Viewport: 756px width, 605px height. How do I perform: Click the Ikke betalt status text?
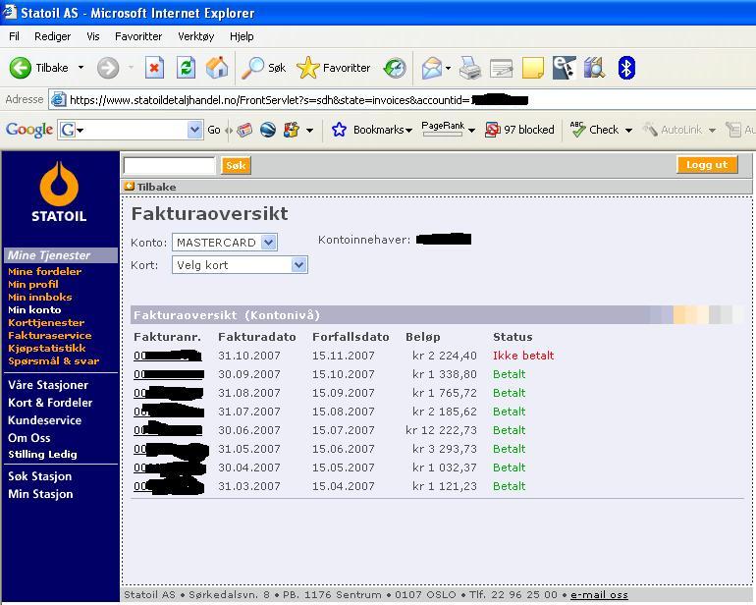523,356
